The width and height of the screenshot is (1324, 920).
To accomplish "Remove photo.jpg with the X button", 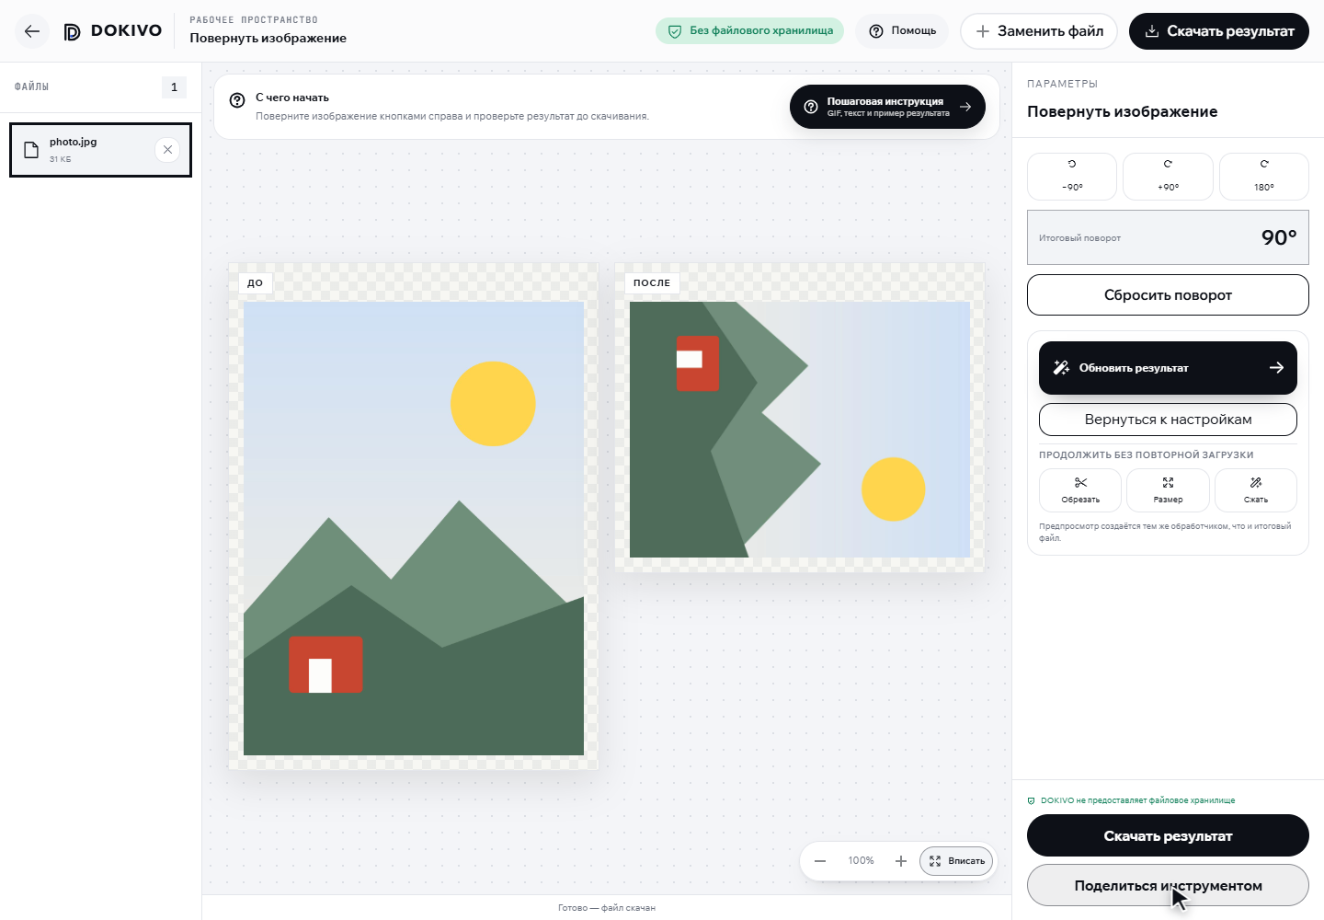I will (167, 150).
